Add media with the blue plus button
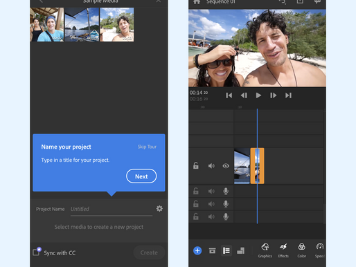Screen dimensions: 356x267 197,250
